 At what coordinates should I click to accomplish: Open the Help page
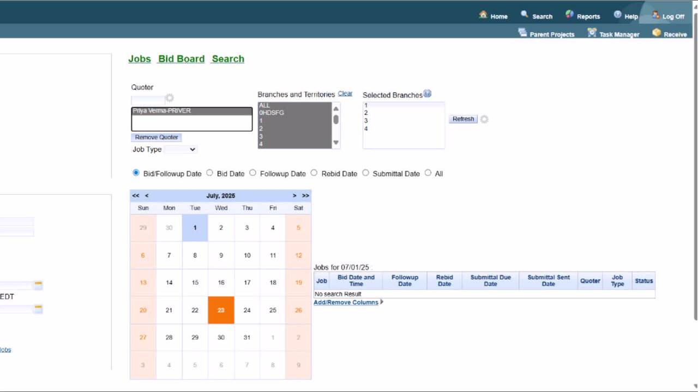[x=625, y=16]
